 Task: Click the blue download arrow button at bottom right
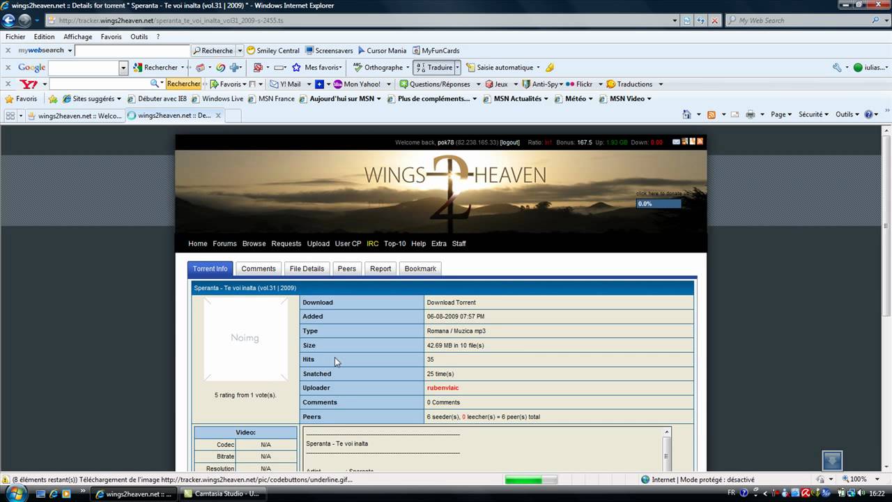pos(832,460)
